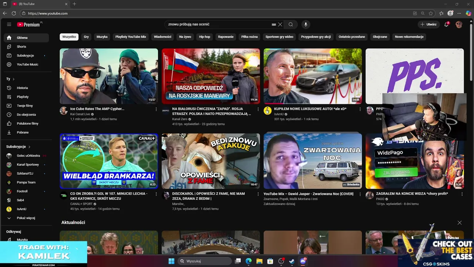
Task: Select the Gry filter chip
Action: pos(86,37)
